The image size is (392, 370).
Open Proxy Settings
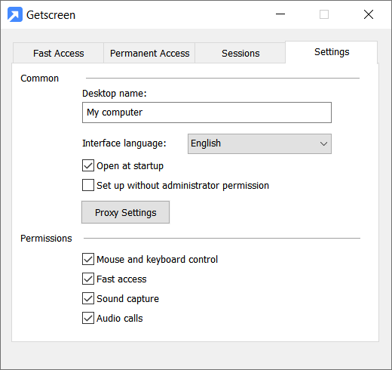(125, 212)
